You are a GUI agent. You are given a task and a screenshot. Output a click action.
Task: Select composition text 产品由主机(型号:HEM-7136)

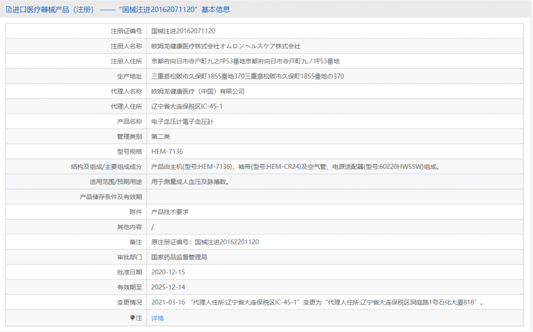coord(193,167)
